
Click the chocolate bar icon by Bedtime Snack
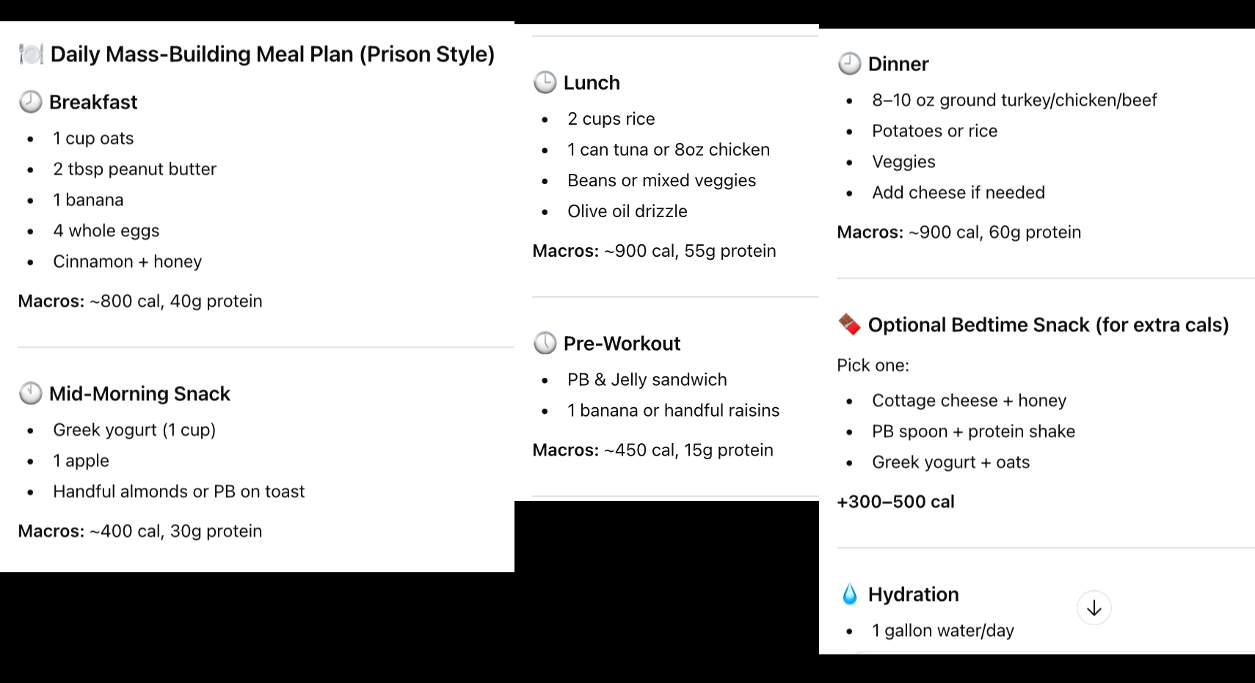849,324
